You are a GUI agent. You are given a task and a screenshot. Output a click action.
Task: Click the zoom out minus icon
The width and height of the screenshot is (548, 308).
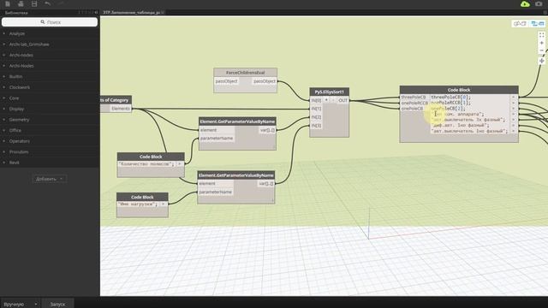542,50
